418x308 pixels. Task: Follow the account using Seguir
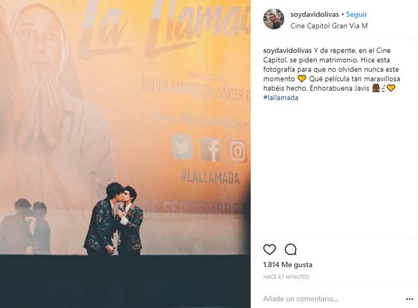pyautogui.click(x=357, y=14)
